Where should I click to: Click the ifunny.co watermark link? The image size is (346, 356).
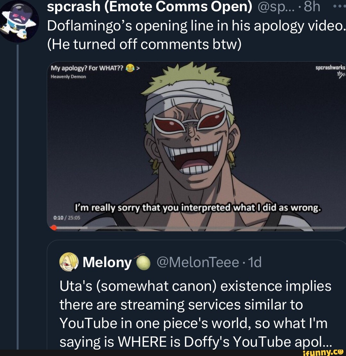(324, 352)
